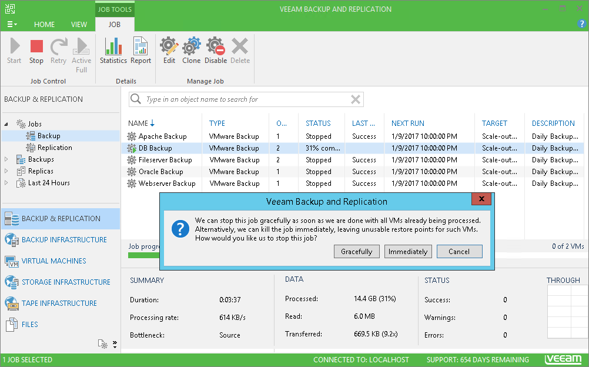The height and width of the screenshot is (367, 589).
Task: Expand the Replicas tree node
Action: (6, 171)
